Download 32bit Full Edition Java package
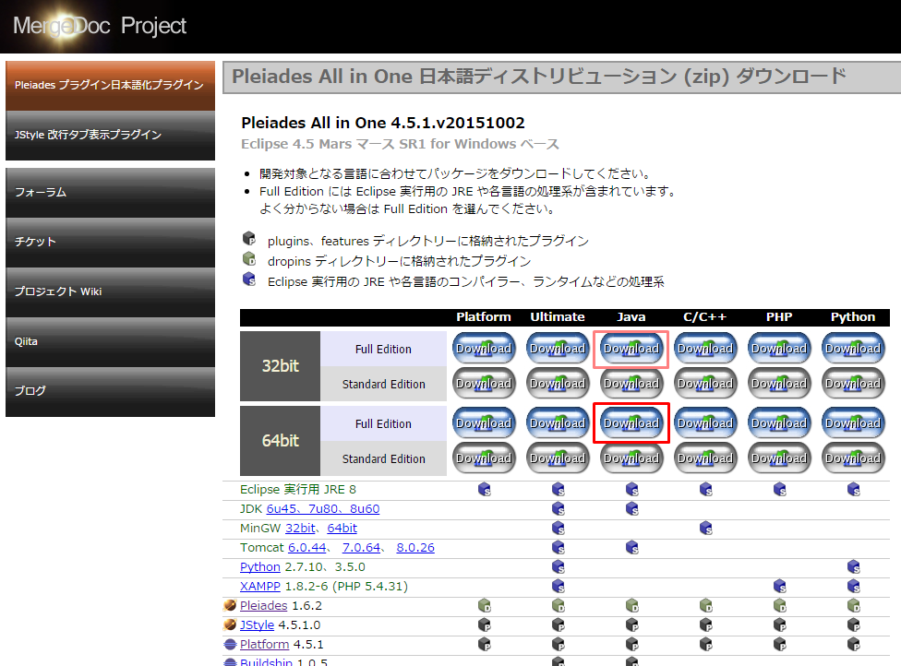 point(631,349)
